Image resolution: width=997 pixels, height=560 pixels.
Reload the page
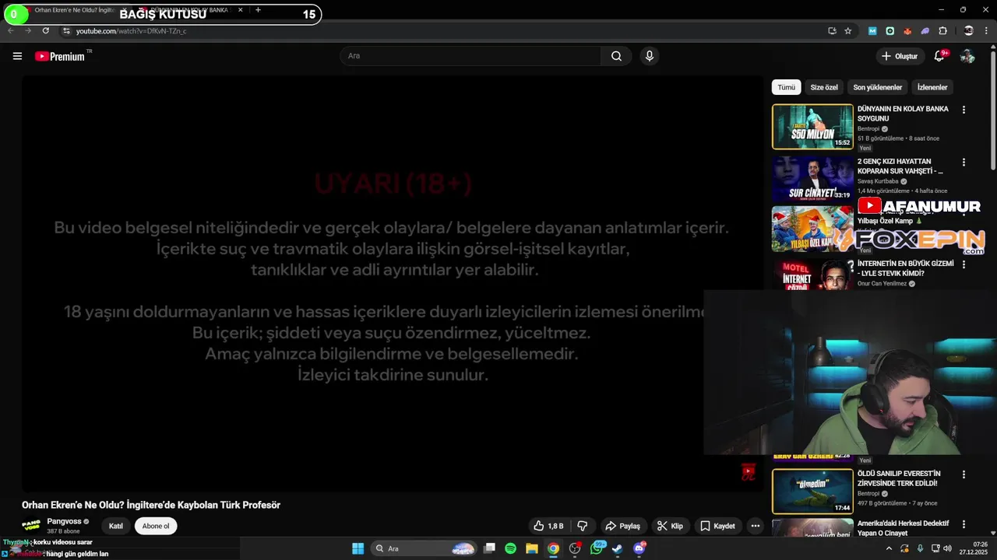point(45,31)
